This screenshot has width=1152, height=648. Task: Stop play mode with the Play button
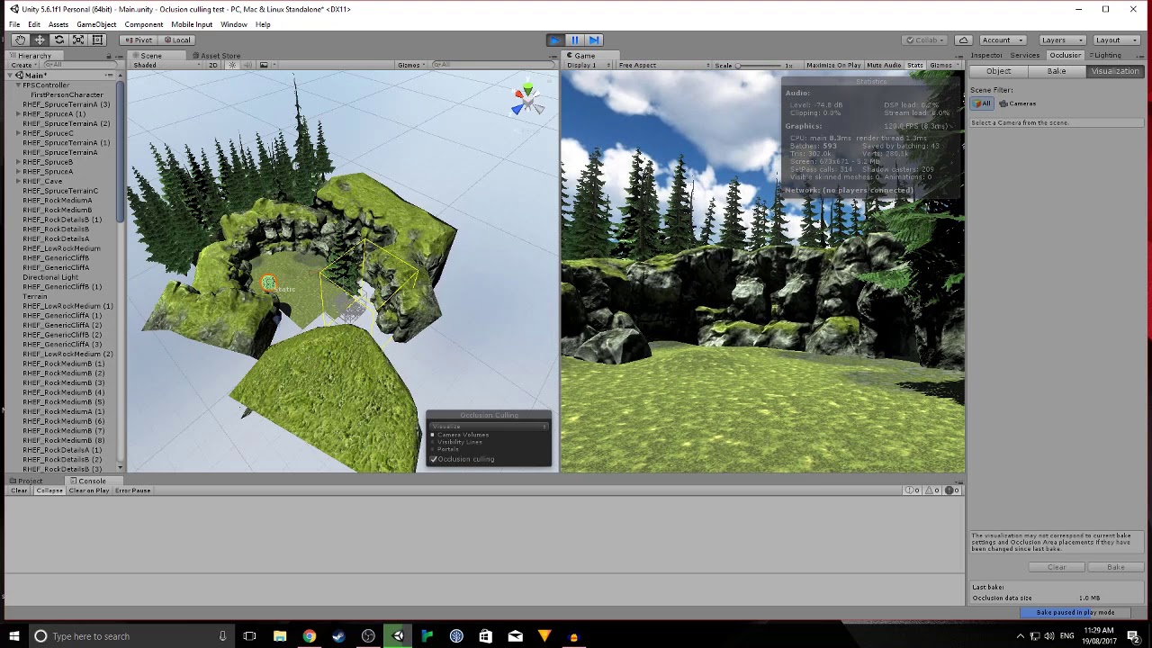[554, 40]
